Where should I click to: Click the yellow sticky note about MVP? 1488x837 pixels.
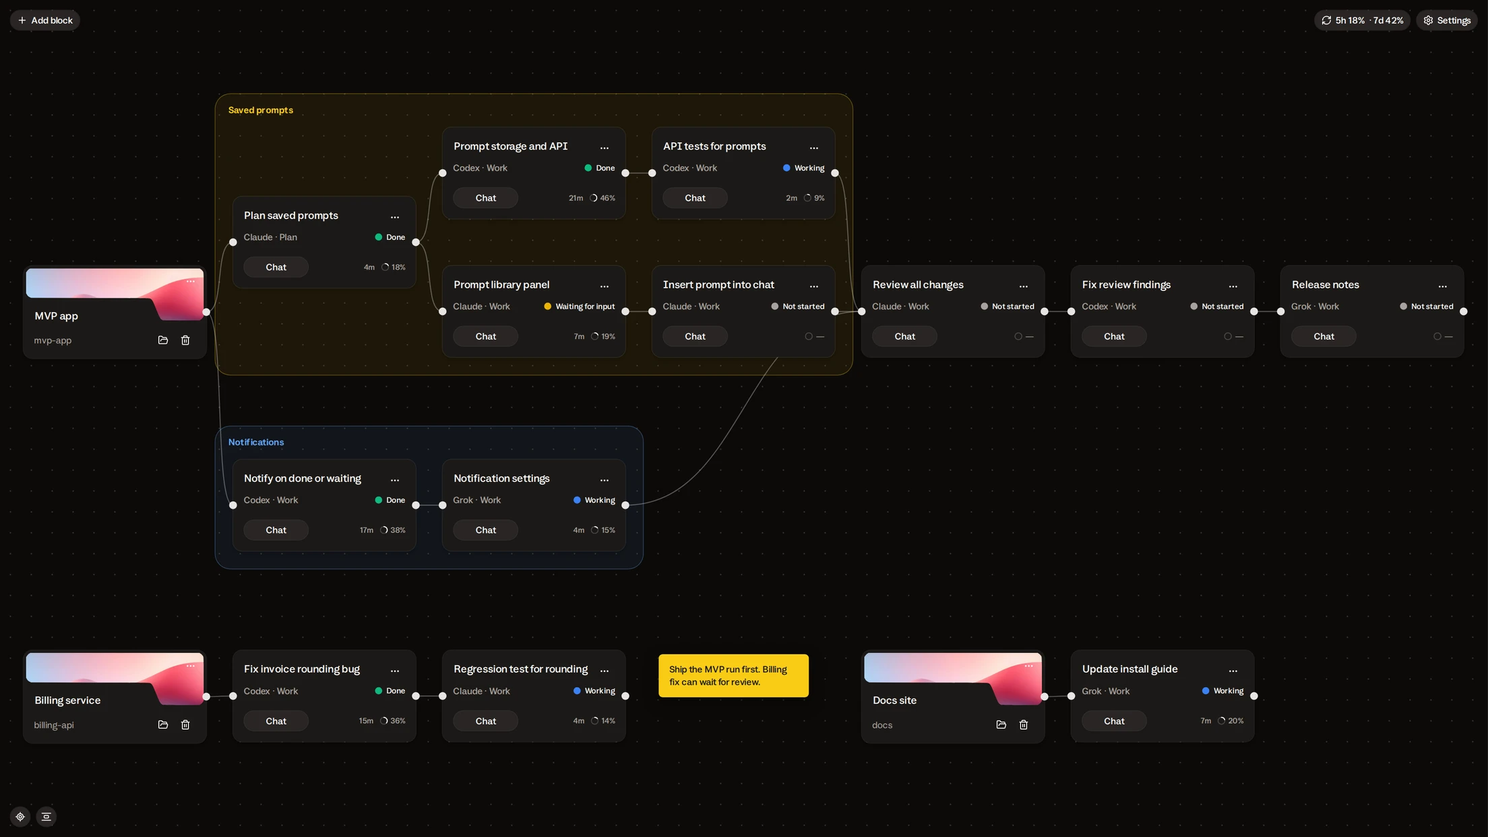(x=733, y=675)
